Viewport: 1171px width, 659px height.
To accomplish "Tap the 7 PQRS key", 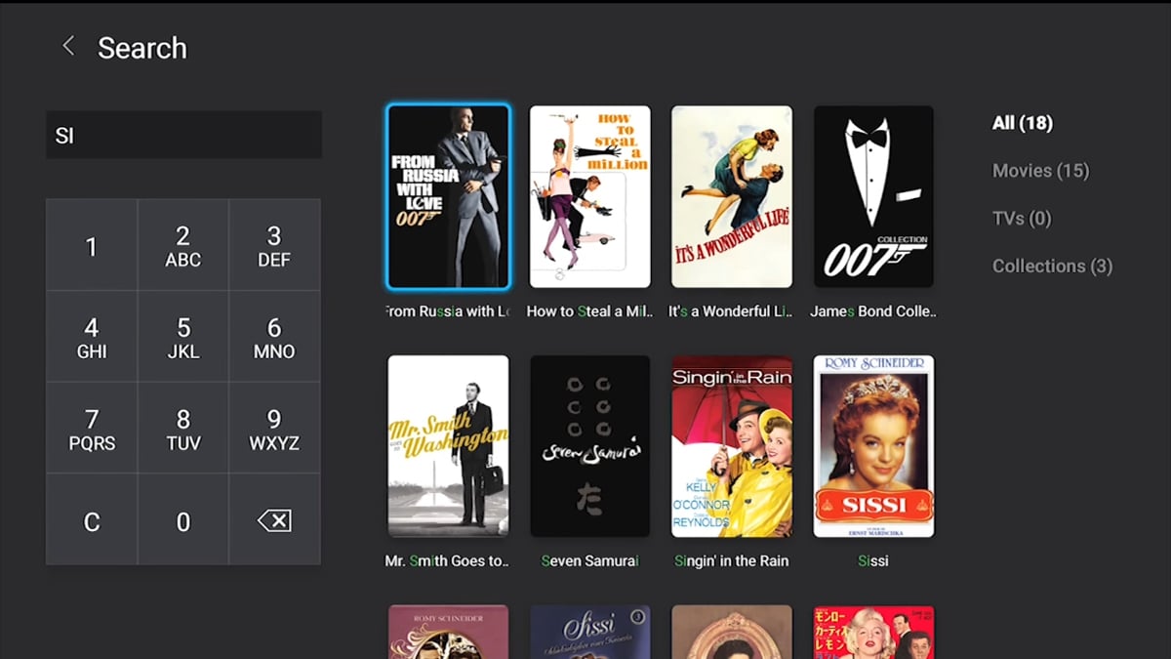I will tap(92, 429).
